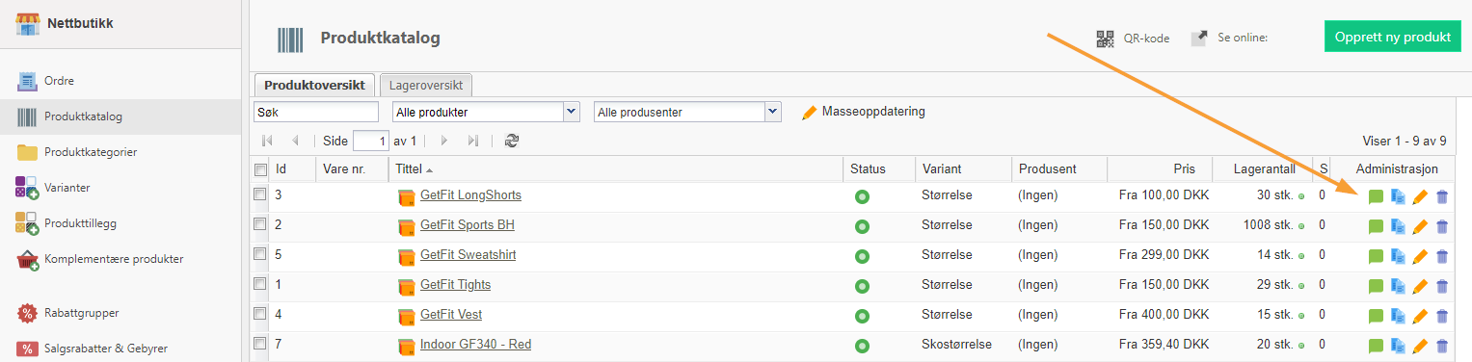Tick the checkbox for GetFit LongShorts
Viewport: 1472px width, 362px height.
click(x=259, y=194)
